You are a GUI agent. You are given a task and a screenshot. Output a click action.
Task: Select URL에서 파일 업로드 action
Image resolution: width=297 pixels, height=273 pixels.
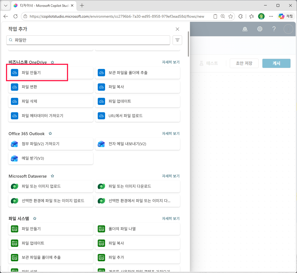(x=137, y=116)
